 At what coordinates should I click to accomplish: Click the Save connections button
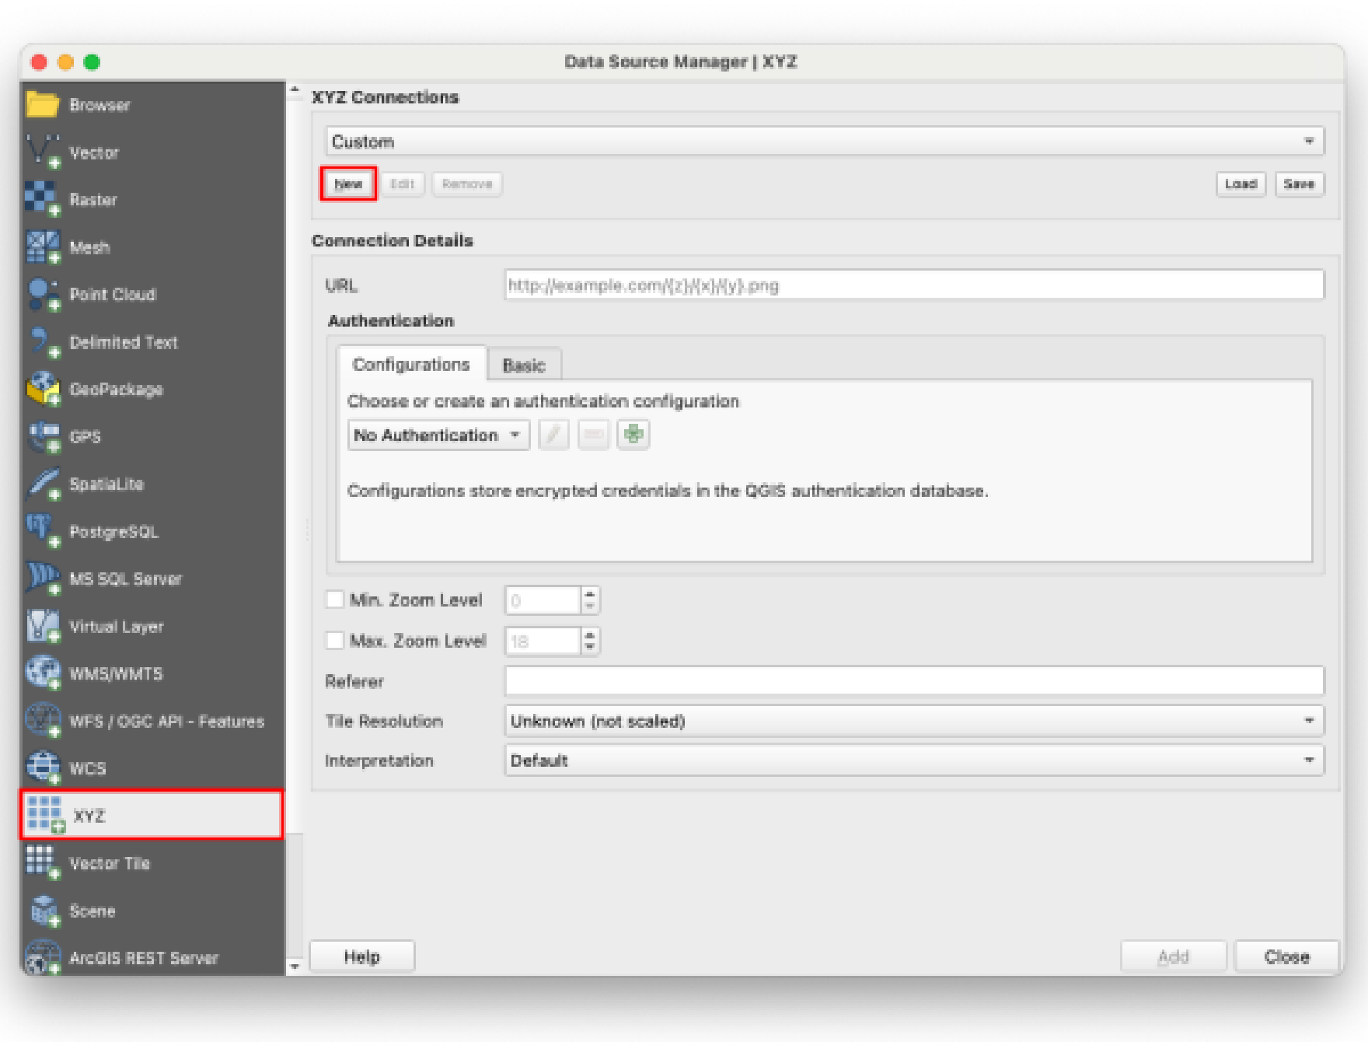tap(1299, 184)
